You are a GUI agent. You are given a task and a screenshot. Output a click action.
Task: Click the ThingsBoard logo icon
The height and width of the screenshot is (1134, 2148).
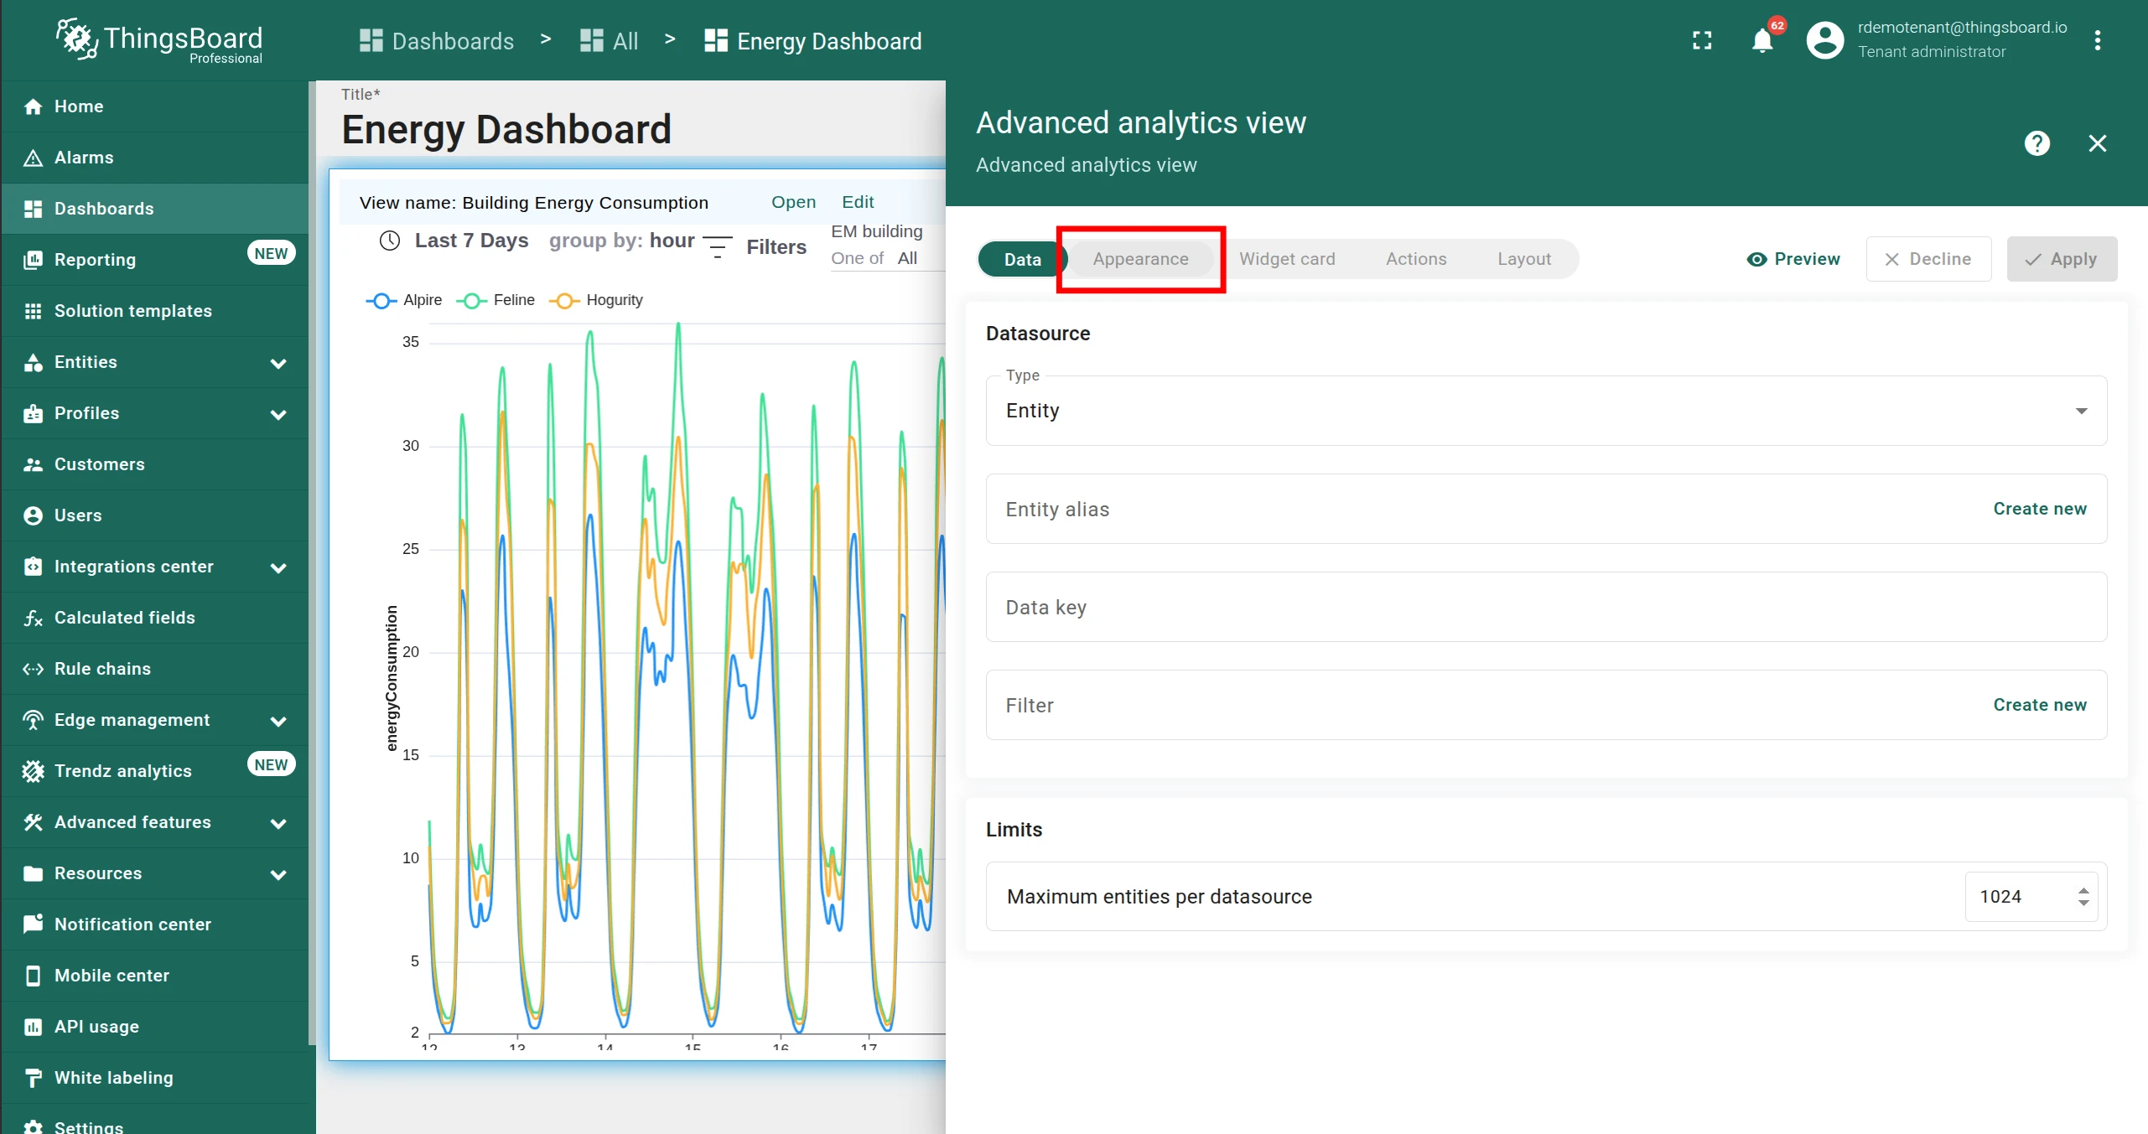coord(76,39)
